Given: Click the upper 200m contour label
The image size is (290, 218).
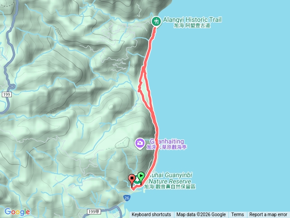Looking at the screenshot, I should pos(58,33).
